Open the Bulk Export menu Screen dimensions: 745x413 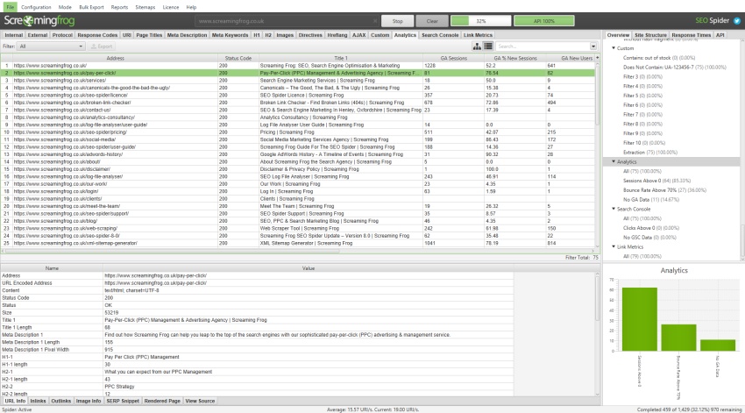pos(91,7)
